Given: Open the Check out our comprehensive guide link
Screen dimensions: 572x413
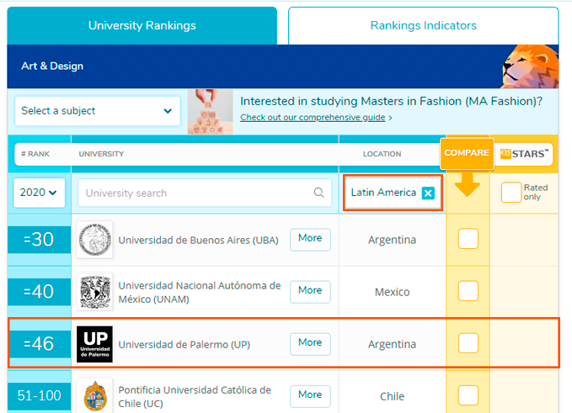Looking at the screenshot, I should pos(313,117).
